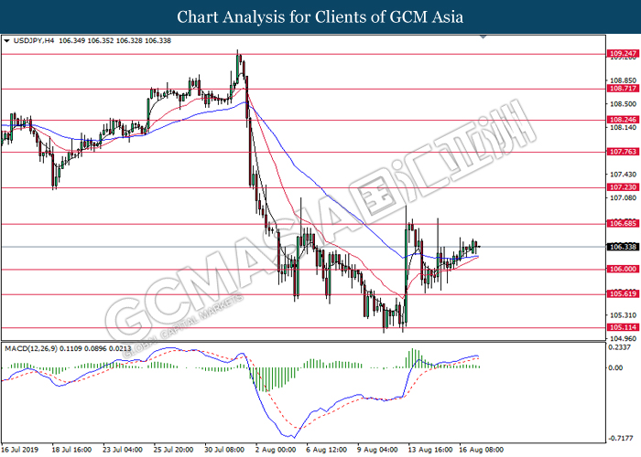Click the 16 Jul 2019 date label
The width and height of the screenshot is (641, 457).
(20, 450)
